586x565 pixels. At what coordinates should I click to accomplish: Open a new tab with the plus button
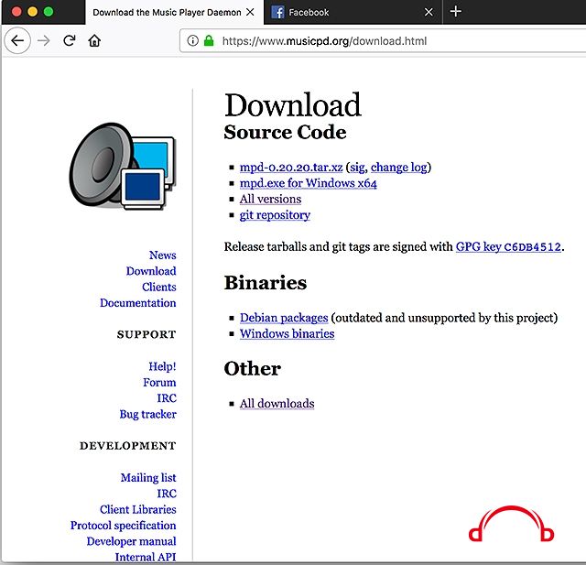point(456,12)
